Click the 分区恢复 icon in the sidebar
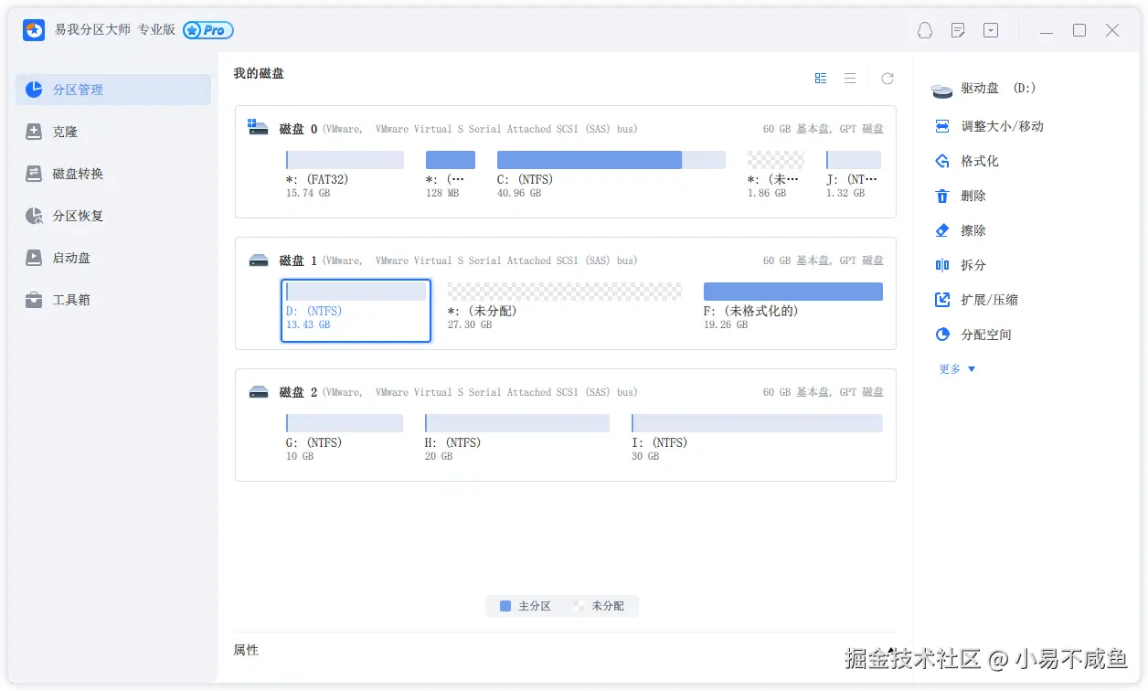Viewport: 1148px width, 691px height. (x=34, y=216)
